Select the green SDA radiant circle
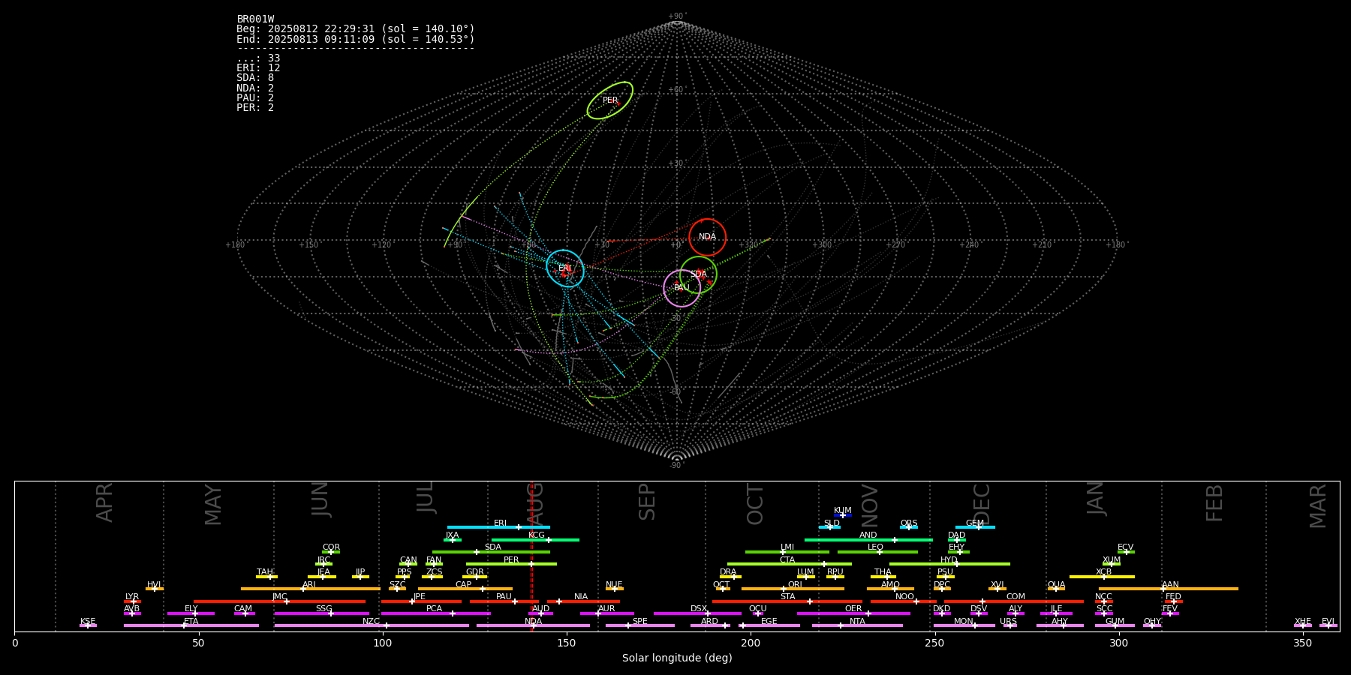This screenshot has height=675, width=1351. coord(698,274)
